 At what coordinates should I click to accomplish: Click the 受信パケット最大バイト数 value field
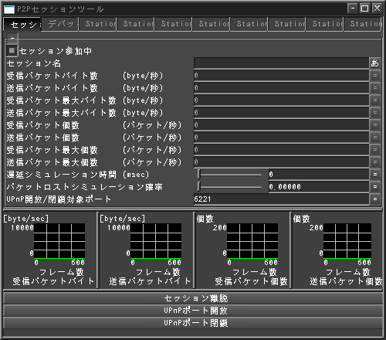coord(282,100)
